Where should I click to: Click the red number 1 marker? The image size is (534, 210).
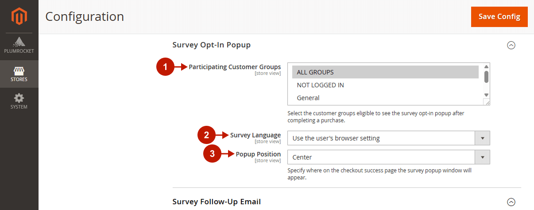165,67
